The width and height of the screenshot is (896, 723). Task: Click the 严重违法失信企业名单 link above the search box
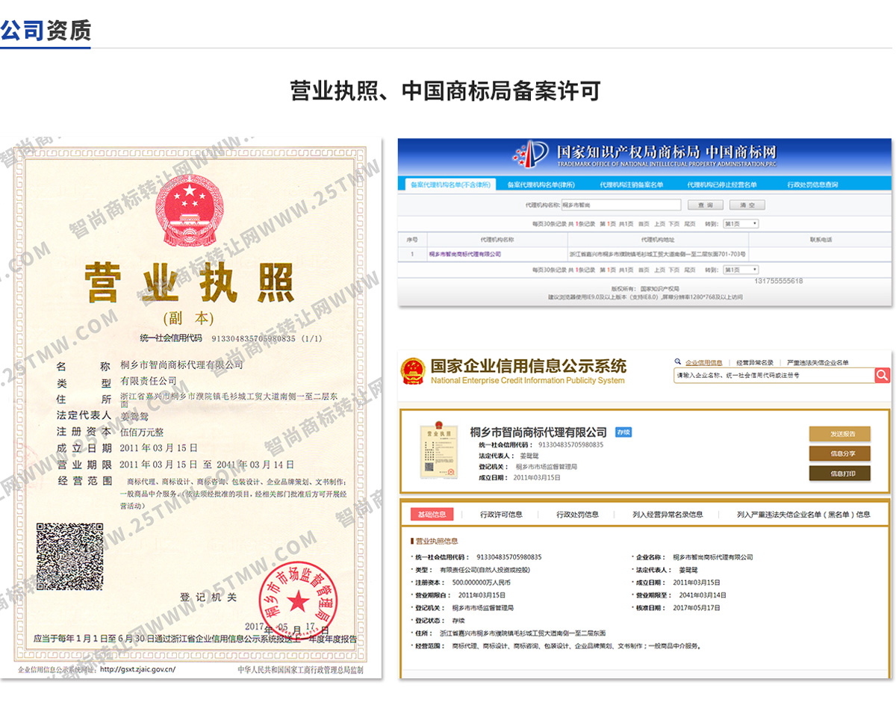pyautogui.click(x=818, y=362)
